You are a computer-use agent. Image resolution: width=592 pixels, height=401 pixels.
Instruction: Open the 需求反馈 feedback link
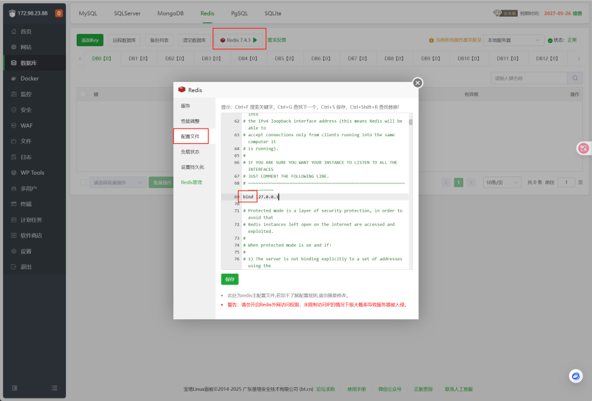tap(276, 40)
